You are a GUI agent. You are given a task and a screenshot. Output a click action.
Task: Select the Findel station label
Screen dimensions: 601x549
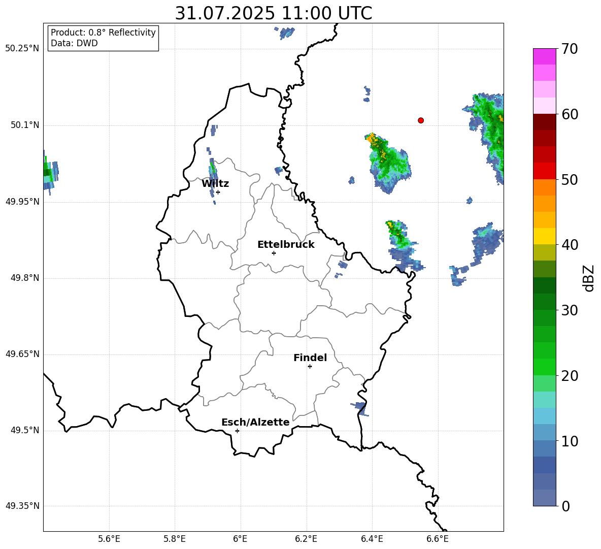coord(310,358)
